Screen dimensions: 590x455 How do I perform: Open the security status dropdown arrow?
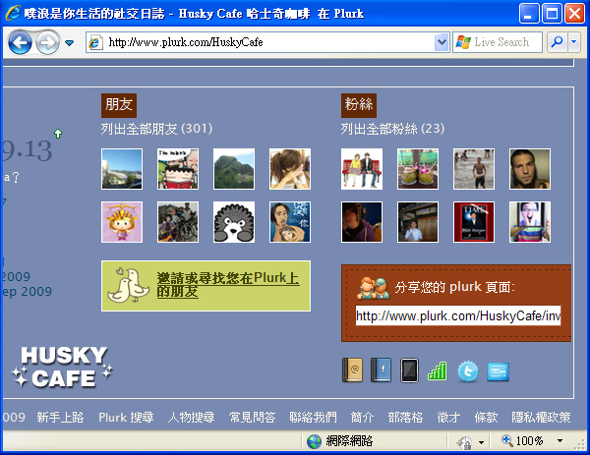(x=481, y=442)
